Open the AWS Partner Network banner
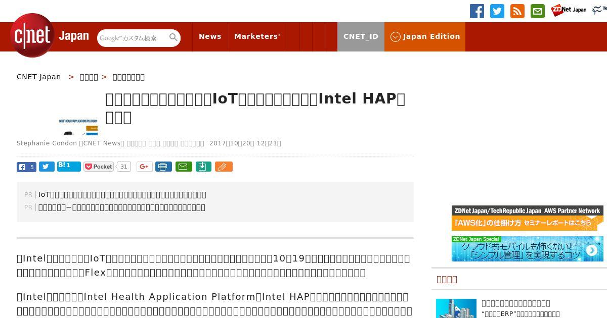The width and height of the screenshot is (607, 318). [x=528, y=218]
